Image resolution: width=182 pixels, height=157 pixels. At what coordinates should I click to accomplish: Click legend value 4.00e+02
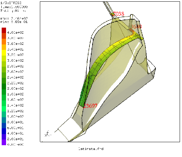click(x=15, y=32)
